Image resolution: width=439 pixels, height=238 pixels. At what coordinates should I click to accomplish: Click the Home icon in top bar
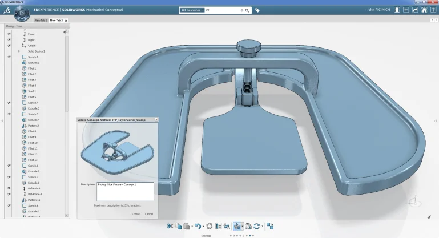(424, 10)
